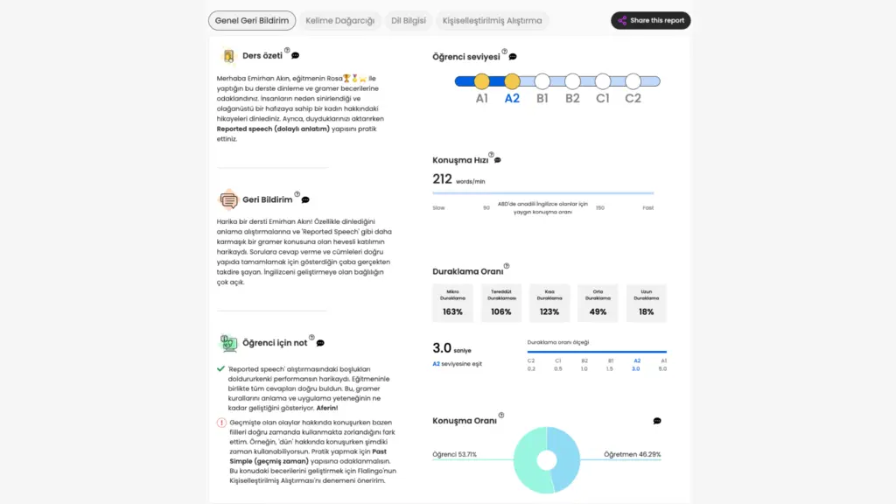This screenshot has height=504, width=896.
Task: Click the Mikro Duraklama 163% card
Action: click(x=452, y=302)
